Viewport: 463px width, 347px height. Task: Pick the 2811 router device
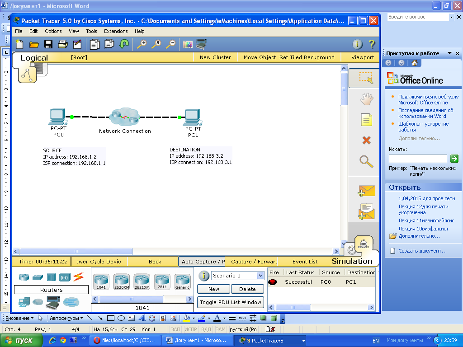tap(162, 281)
